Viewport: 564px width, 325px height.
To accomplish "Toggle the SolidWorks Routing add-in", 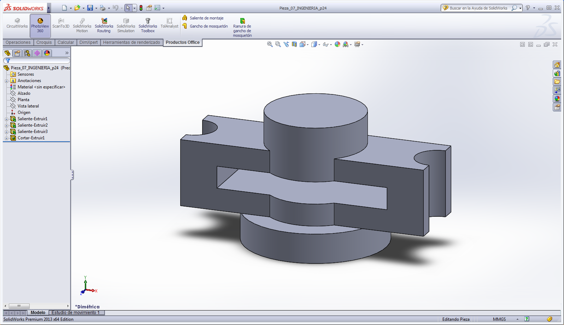I will (104, 26).
